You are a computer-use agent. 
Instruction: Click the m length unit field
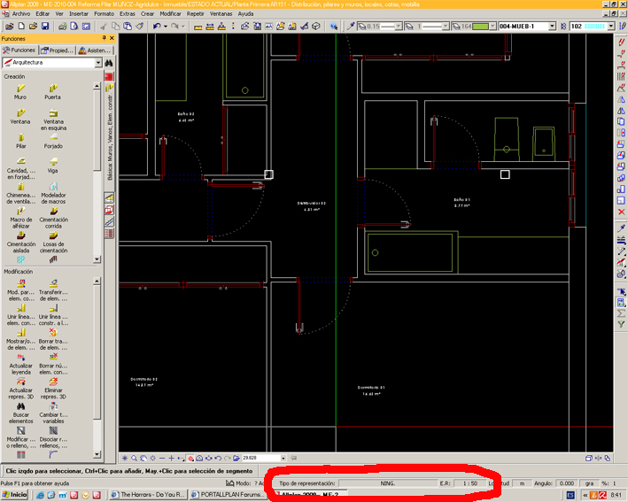pos(522,483)
